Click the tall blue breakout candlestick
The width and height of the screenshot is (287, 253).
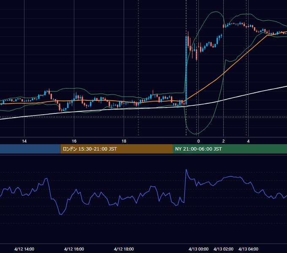(x=186, y=70)
